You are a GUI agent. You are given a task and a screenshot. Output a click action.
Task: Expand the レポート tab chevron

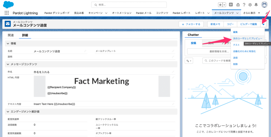(208, 13)
